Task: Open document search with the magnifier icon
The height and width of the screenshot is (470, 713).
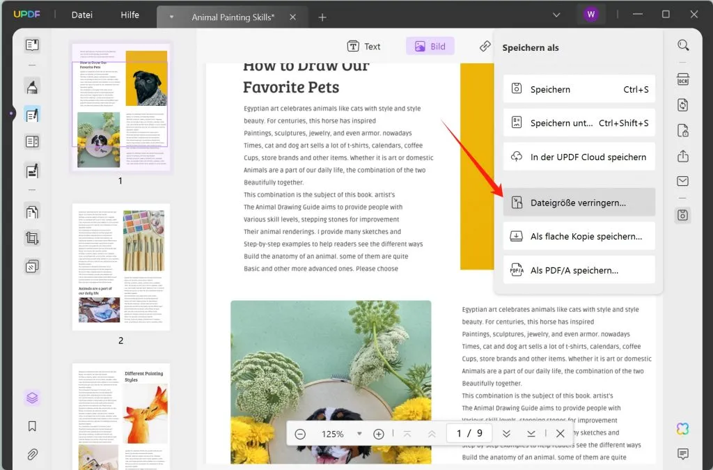Action: pos(683,45)
